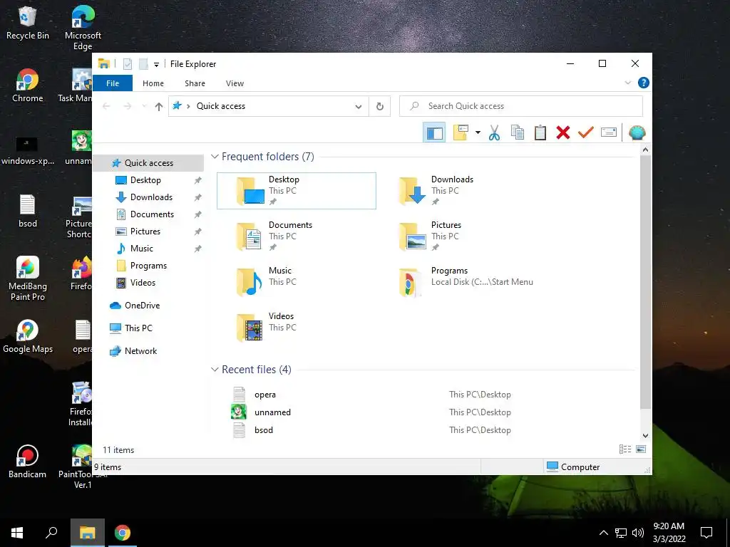Collapse the Recent files group
This screenshot has width=730, height=547.
(215, 370)
